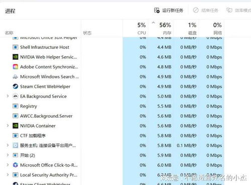Click the Microsoft Windows Search icon
The width and height of the screenshot is (251, 185).
pyautogui.click(x=16, y=76)
